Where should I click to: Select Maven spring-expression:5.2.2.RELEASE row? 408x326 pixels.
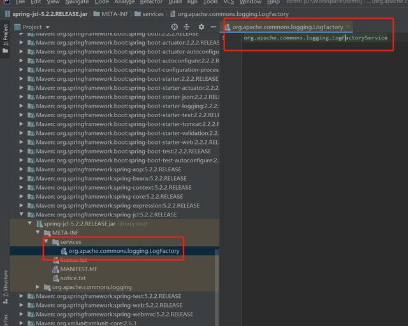(x=115, y=206)
